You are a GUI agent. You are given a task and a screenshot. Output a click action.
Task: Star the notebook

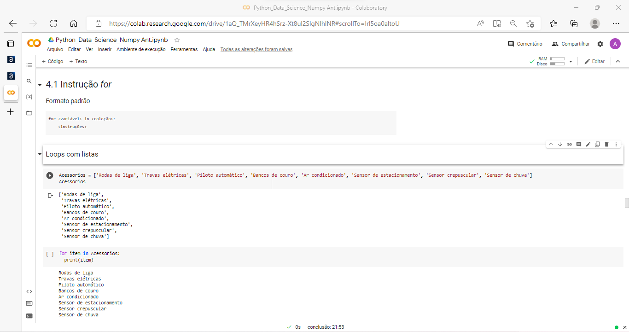click(x=177, y=40)
